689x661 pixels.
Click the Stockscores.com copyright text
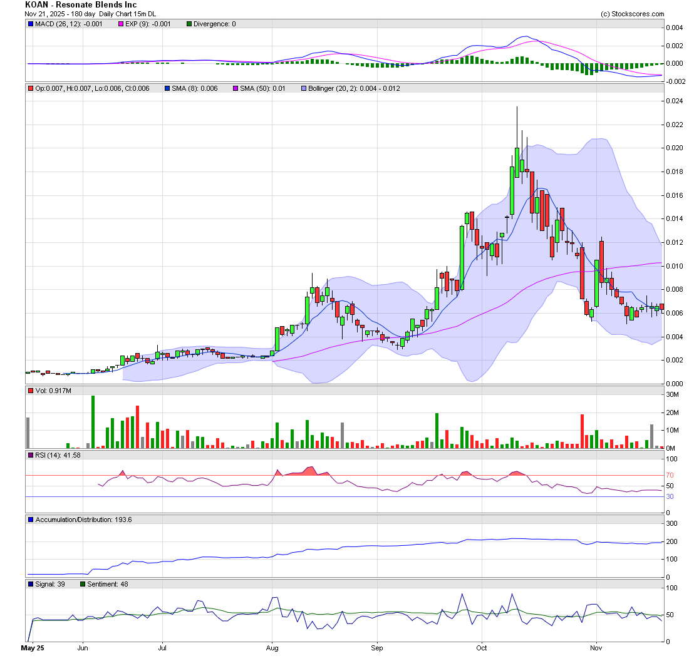[633, 14]
